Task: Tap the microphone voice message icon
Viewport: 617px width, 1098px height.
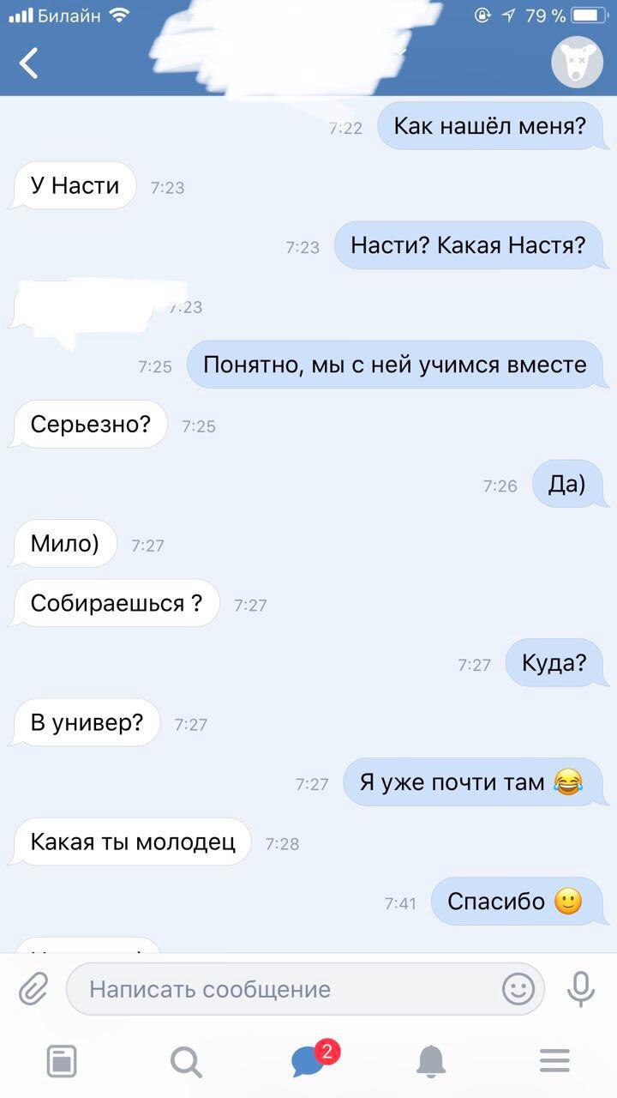Action: tap(581, 989)
